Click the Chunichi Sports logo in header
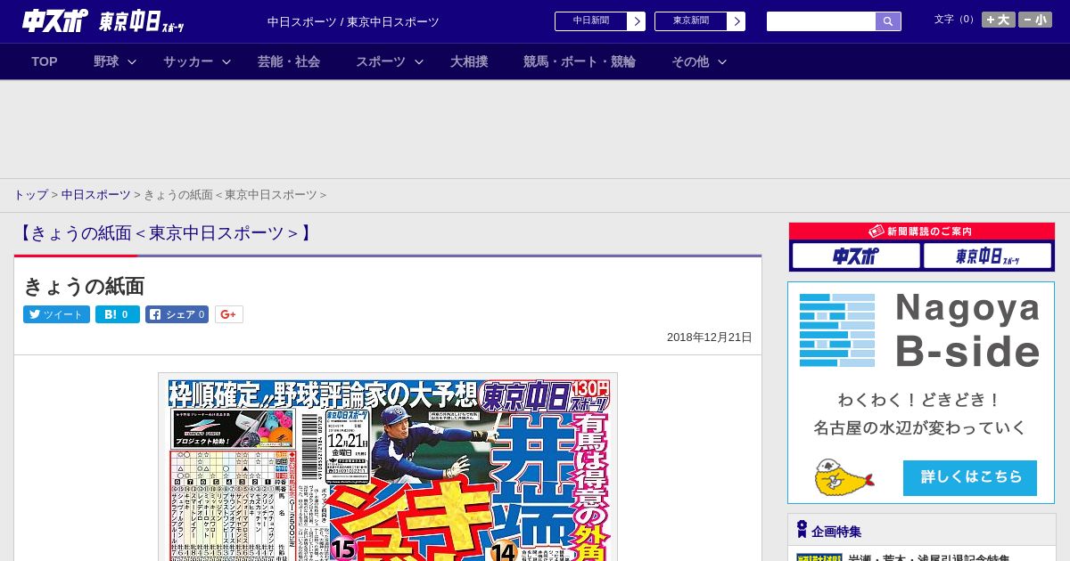Screen dimensions: 1070x561 pos(55,20)
